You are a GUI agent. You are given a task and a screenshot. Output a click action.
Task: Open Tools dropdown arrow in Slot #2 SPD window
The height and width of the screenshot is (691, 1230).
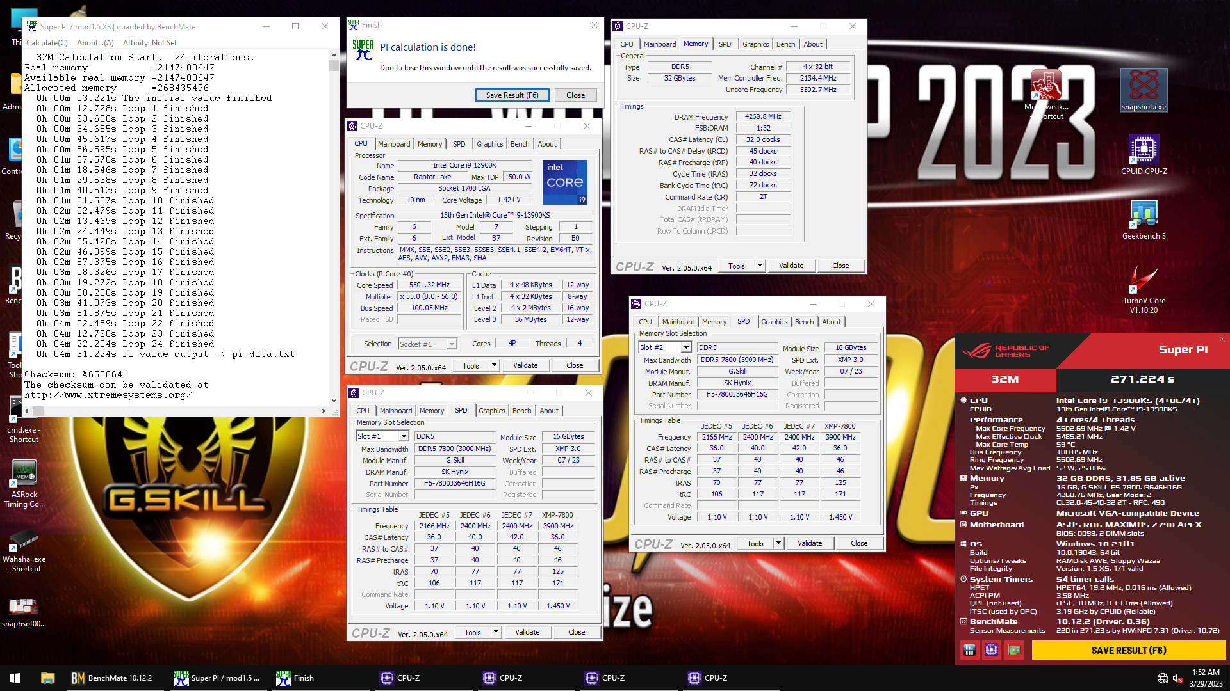click(778, 543)
